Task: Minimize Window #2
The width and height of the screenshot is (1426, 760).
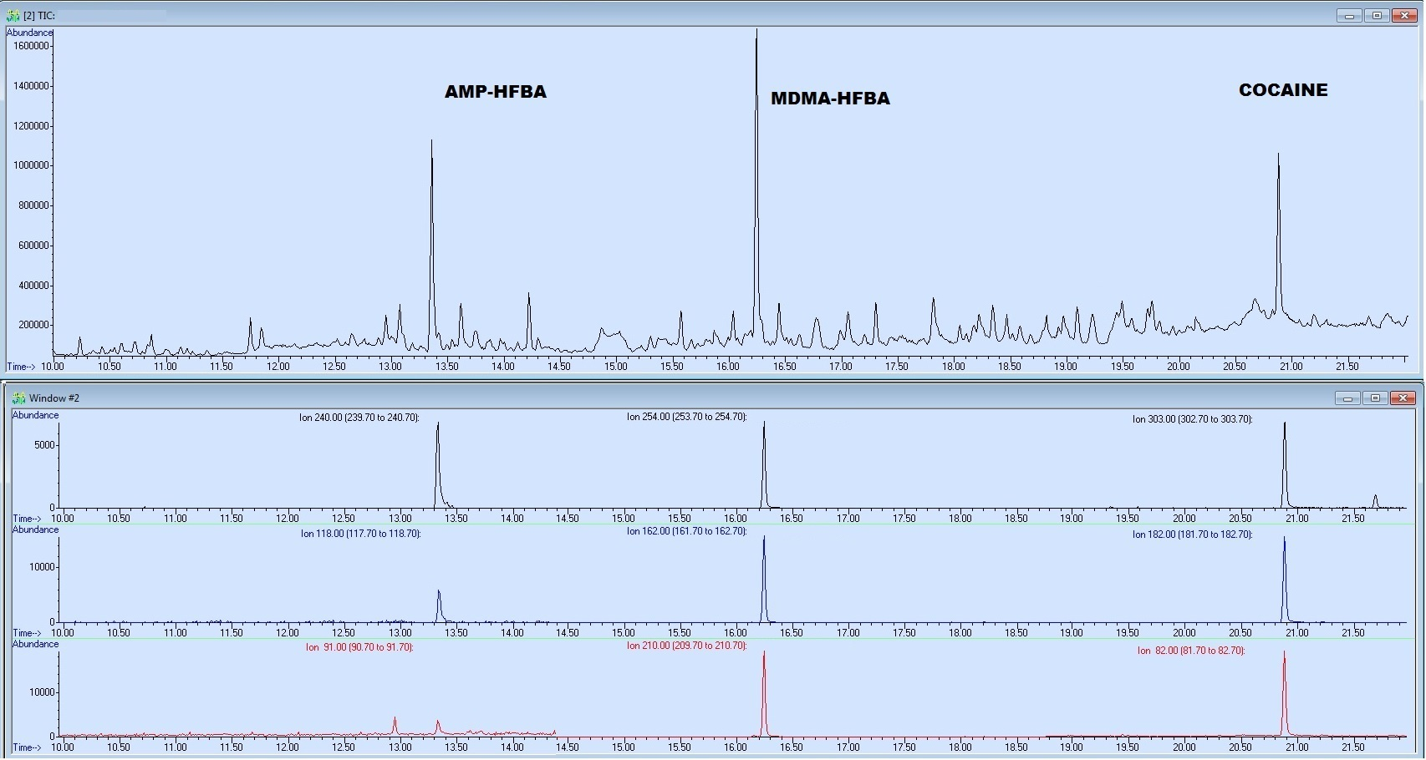Action: coord(1347,398)
